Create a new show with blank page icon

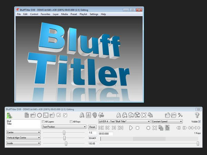click(27, 115)
